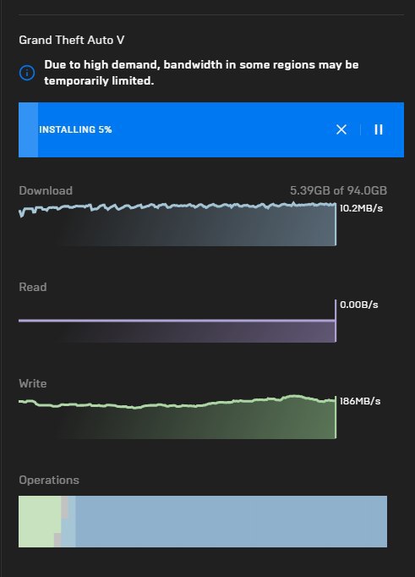
Task: Click the Write section label
Action: tap(33, 383)
